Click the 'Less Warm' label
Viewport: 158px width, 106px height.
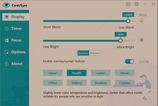click(x=126, y=27)
